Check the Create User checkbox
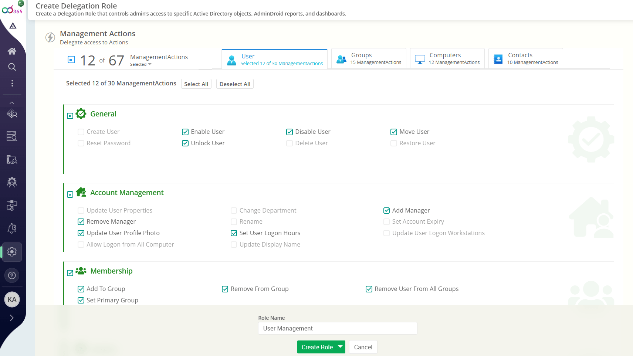This screenshot has height=356, width=633. tap(81, 132)
